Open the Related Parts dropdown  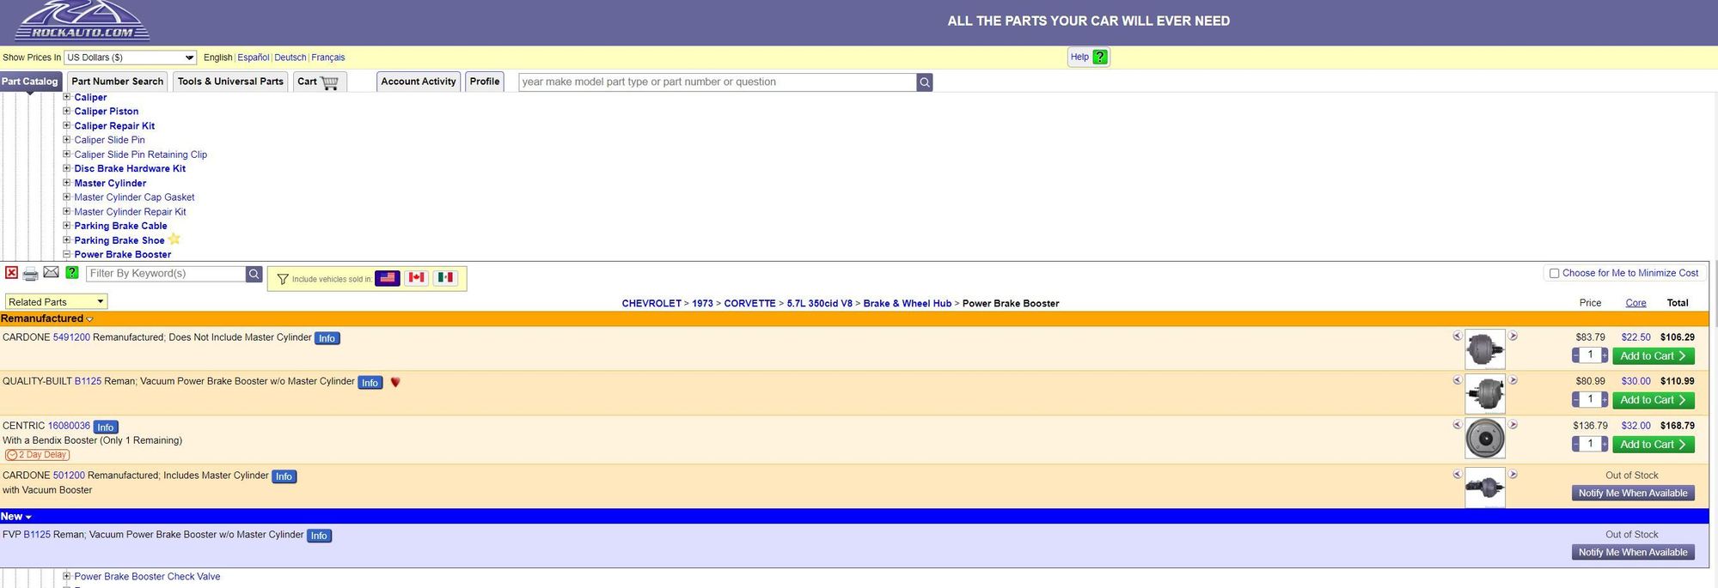click(56, 302)
